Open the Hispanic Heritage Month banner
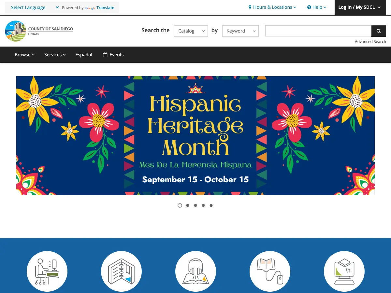The width and height of the screenshot is (391, 293). point(195,135)
